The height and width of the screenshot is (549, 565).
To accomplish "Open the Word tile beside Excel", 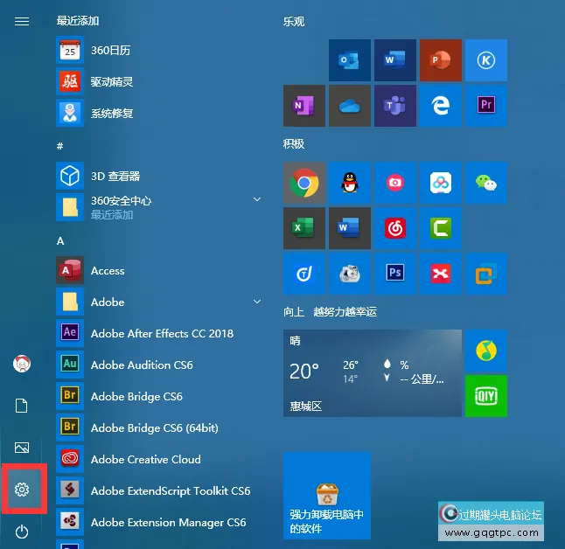I will pyautogui.click(x=350, y=228).
